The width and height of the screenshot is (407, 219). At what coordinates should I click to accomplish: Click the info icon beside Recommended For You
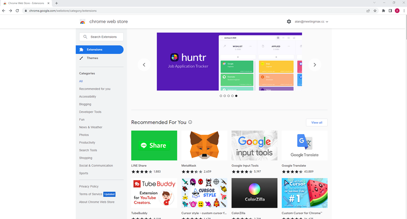pos(190,122)
